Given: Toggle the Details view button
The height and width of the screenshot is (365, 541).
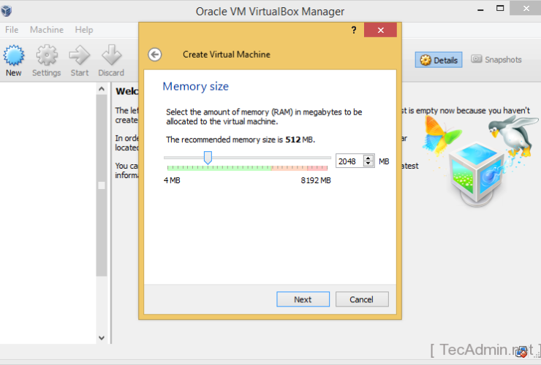Looking at the screenshot, I should tap(439, 60).
